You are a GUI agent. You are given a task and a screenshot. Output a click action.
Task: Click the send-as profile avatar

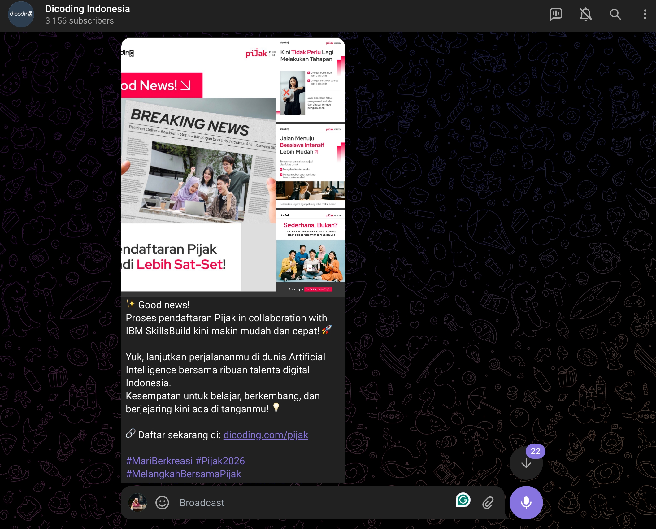coord(137,503)
